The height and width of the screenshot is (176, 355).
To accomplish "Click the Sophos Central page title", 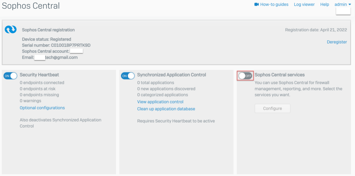I will pos(31,6).
